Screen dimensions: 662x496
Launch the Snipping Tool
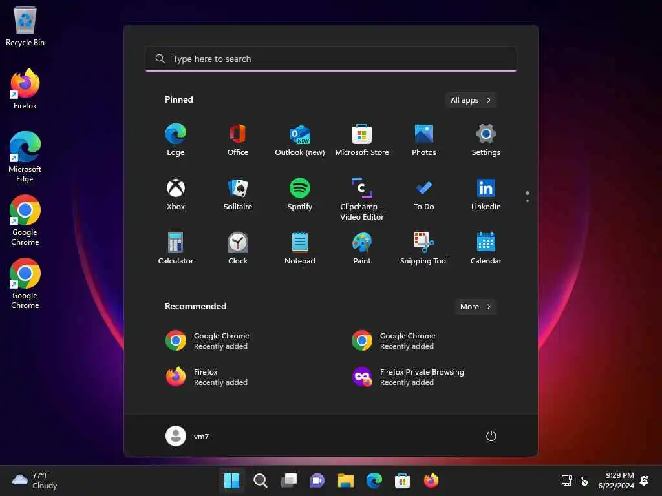[424, 249]
